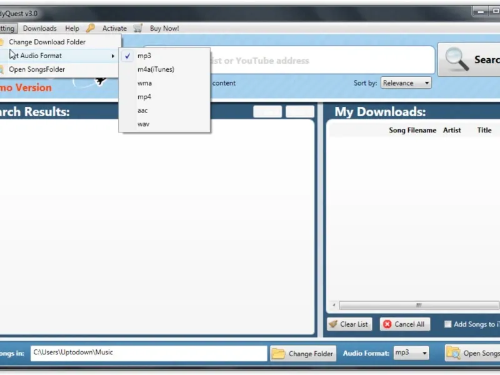The width and height of the screenshot is (500, 375).
Task: Click the Song Filename column header
Action: tap(412, 130)
